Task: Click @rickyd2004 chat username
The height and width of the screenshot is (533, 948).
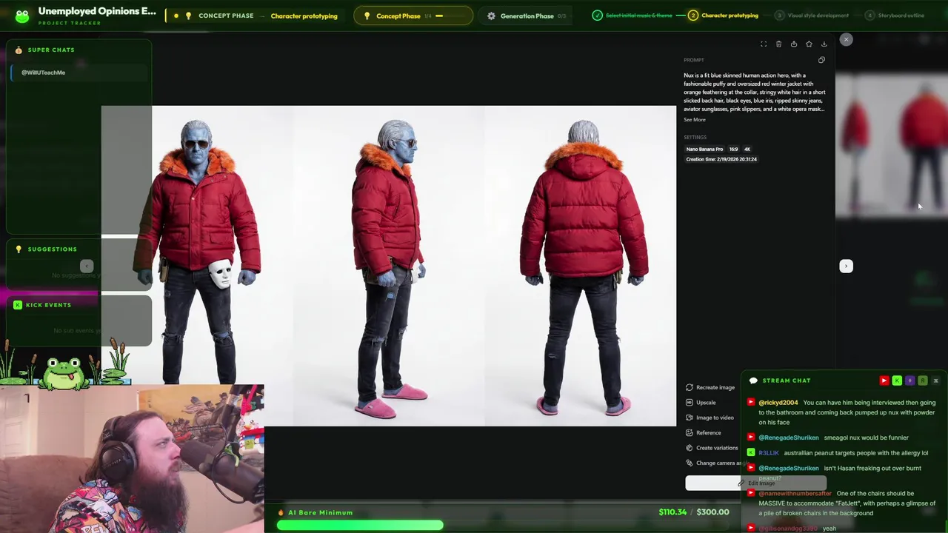Action: tap(778, 403)
